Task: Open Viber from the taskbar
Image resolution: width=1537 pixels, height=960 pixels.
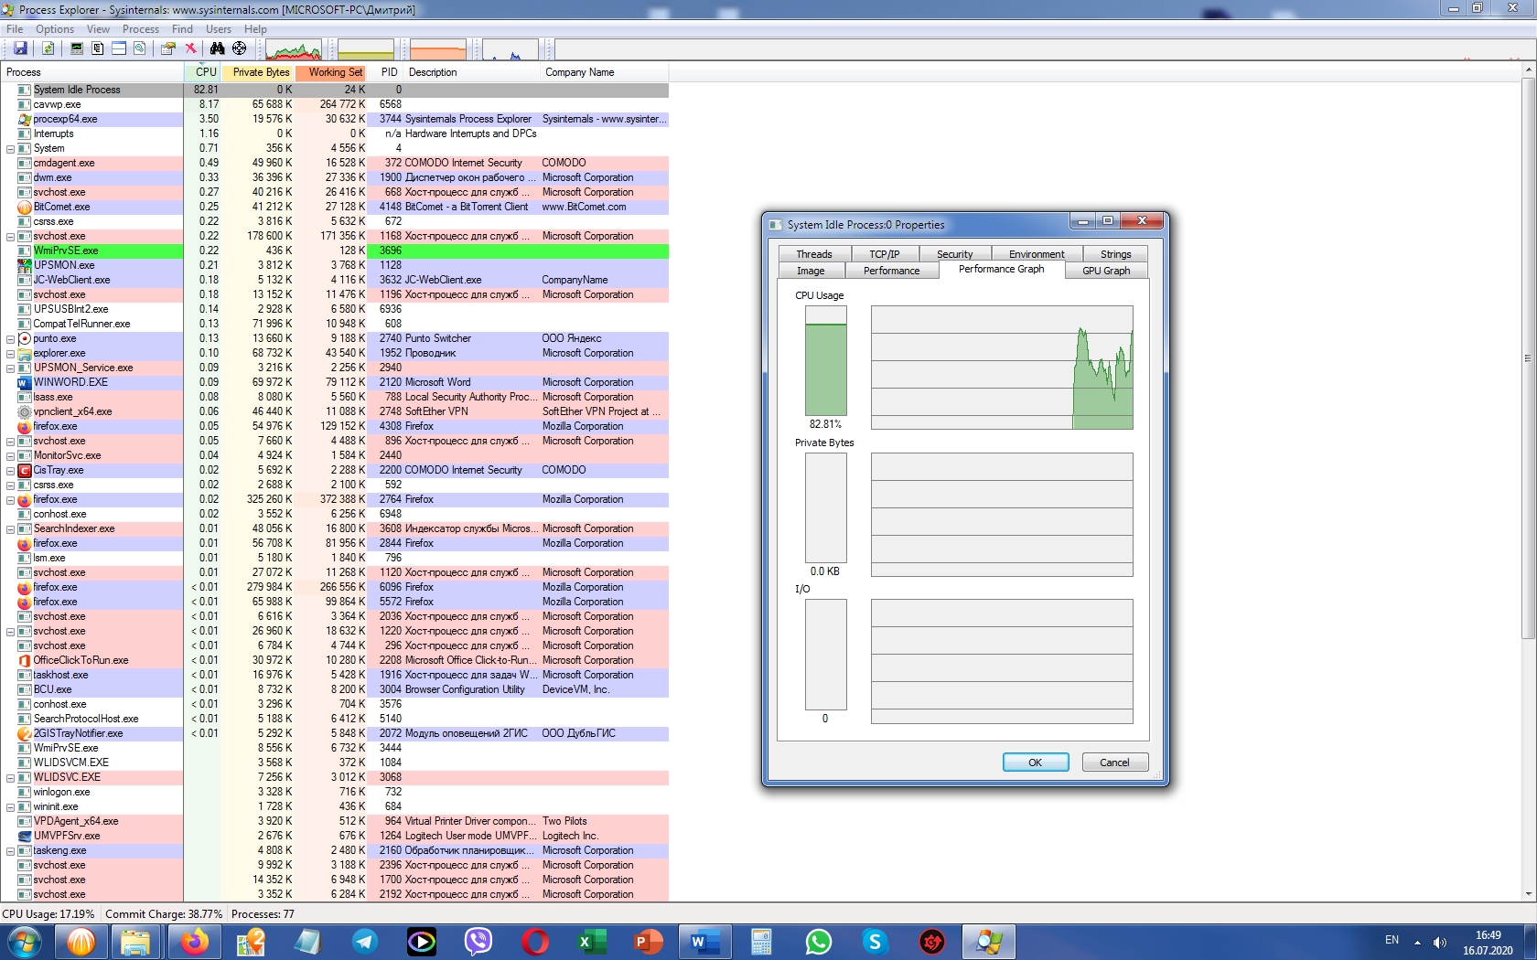Action: pos(478,941)
